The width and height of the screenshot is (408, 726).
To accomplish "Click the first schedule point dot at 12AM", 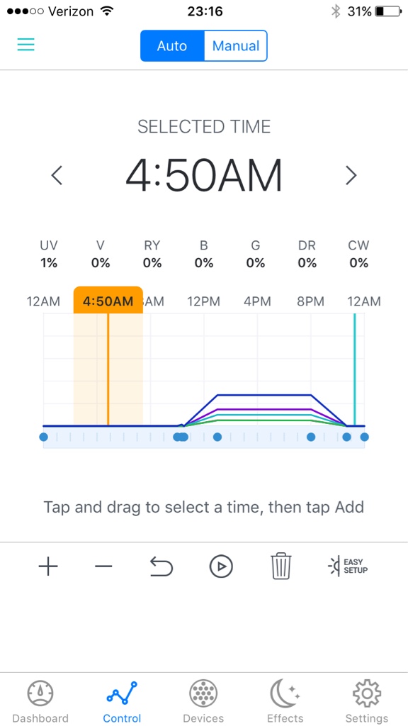I will coord(43,437).
